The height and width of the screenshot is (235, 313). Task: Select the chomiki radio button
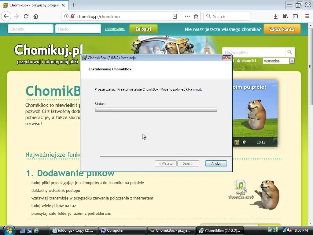click(x=238, y=61)
